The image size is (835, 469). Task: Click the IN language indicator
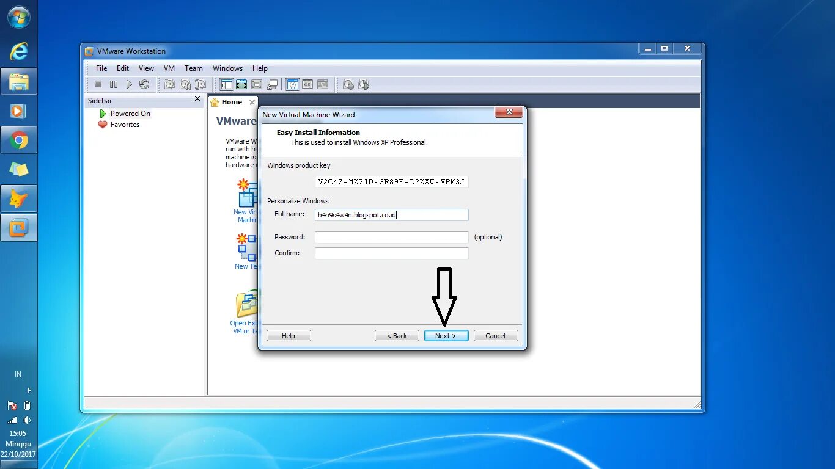[18, 374]
